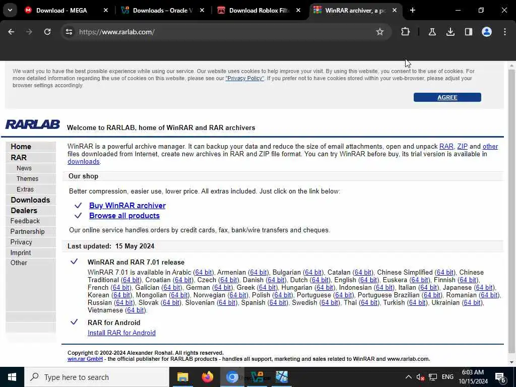
Task: Open site information icon in address bar
Action: point(69,32)
